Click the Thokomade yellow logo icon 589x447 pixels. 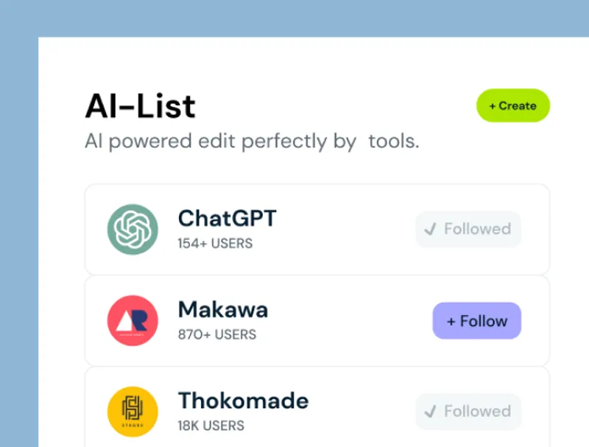[133, 410]
